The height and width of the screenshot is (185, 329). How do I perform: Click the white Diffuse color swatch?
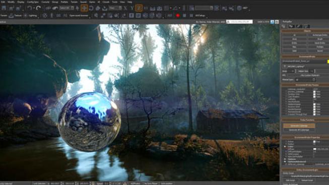tap(315, 149)
